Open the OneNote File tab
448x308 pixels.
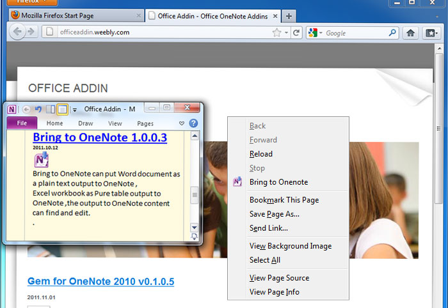tap(22, 123)
